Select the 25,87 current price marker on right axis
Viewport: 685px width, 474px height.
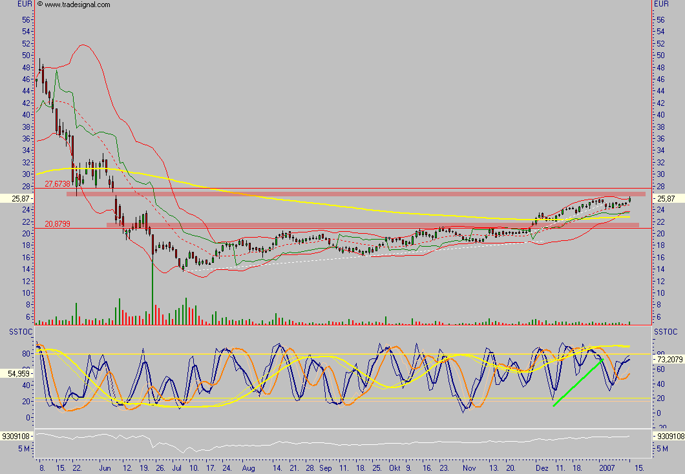click(666, 198)
